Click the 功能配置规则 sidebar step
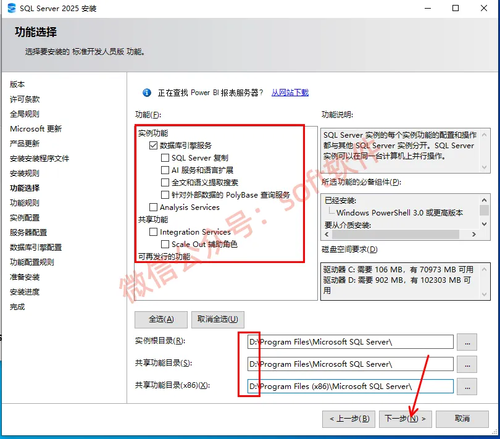 click(32, 262)
